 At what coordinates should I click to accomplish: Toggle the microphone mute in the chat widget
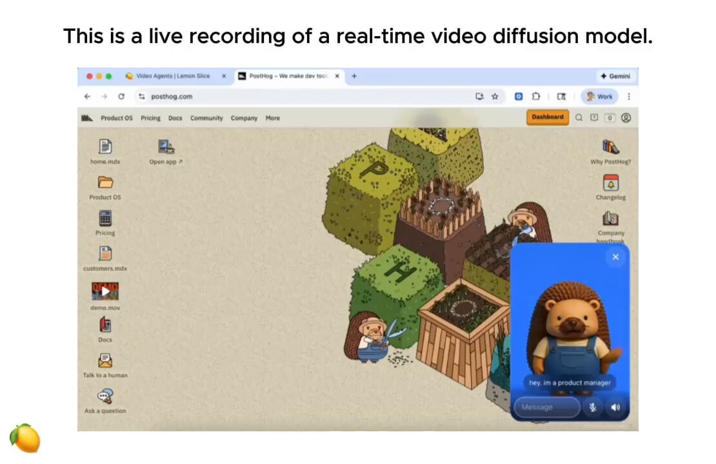pos(593,407)
